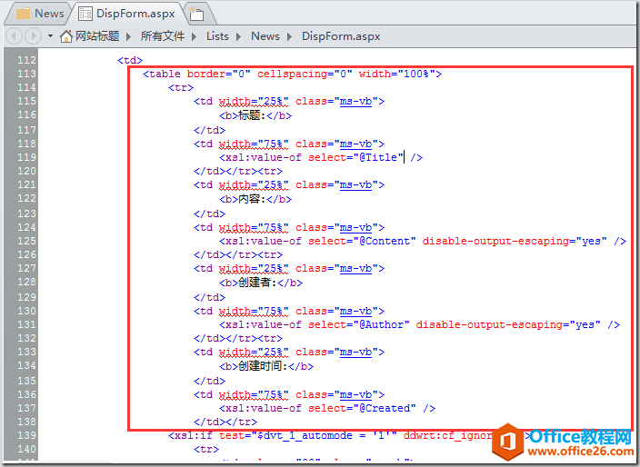Select the DispForm.aspx tab
Viewport: 640px width, 467px height.
click(127, 14)
